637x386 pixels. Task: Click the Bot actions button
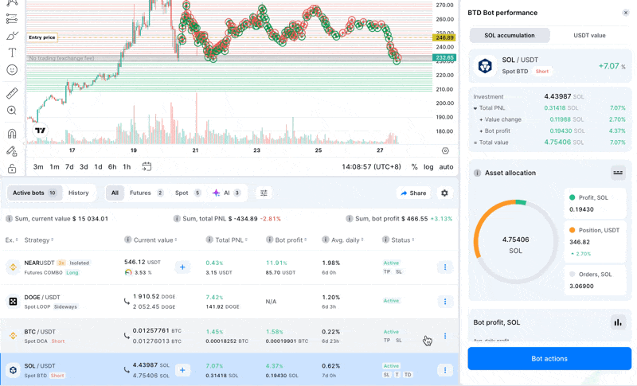tap(549, 359)
